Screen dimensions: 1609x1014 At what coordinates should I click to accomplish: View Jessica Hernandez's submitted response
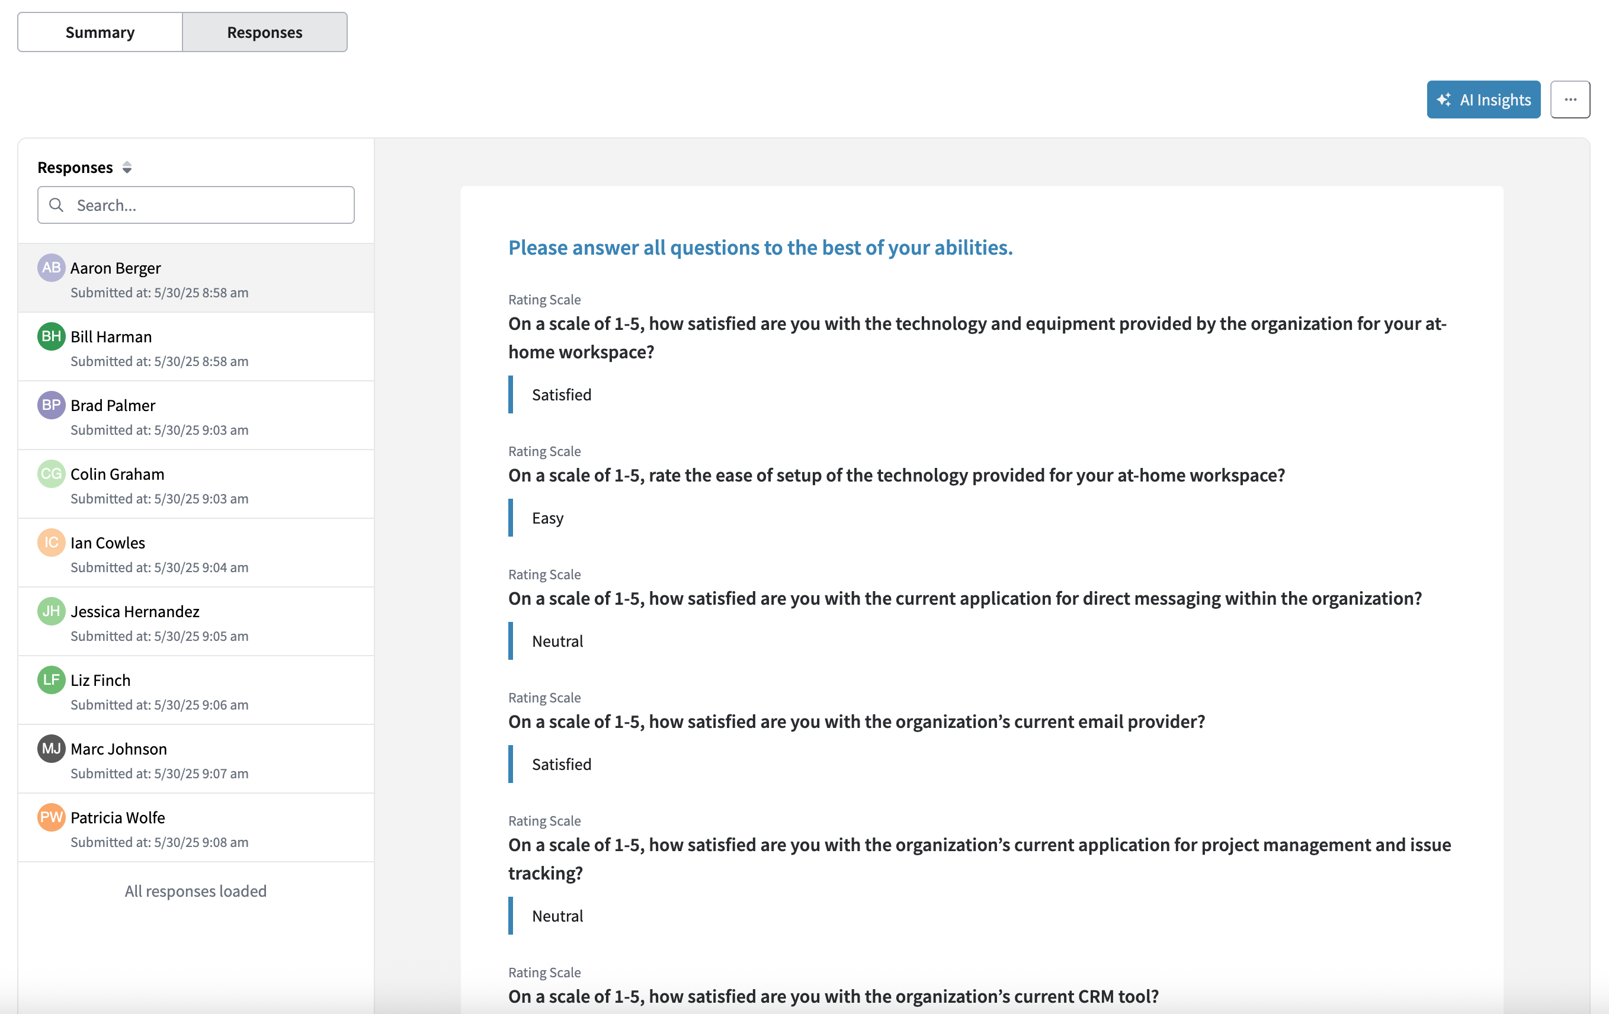coord(195,622)
